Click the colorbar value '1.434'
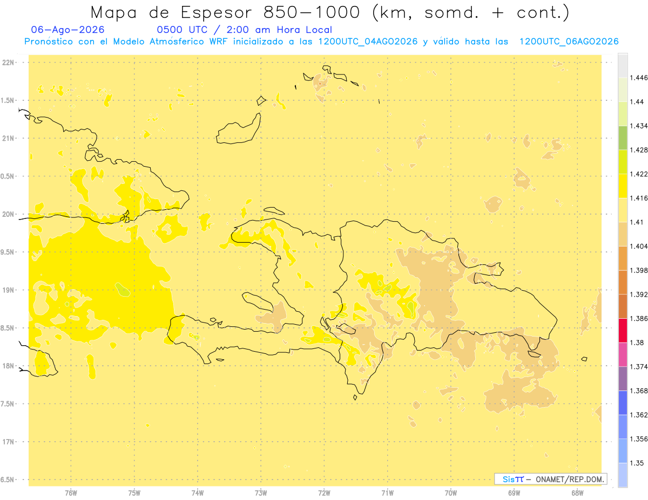Image resolution: width=648 pixels, height=500 pixels. tap(638, 126)
